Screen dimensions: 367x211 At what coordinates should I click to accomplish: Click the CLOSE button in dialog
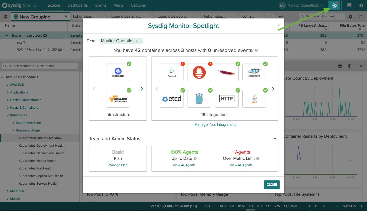point(272,185)
